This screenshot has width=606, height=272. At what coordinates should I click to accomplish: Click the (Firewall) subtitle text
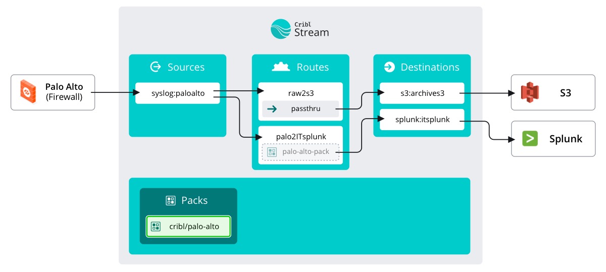point(64,97)
